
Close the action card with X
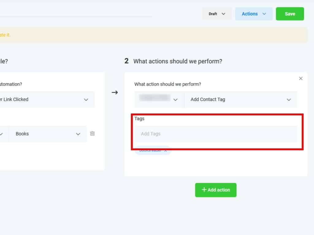click(301, 79)
